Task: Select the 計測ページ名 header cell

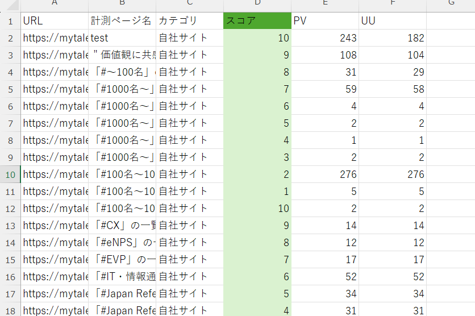Action: (x=122, y=21)
